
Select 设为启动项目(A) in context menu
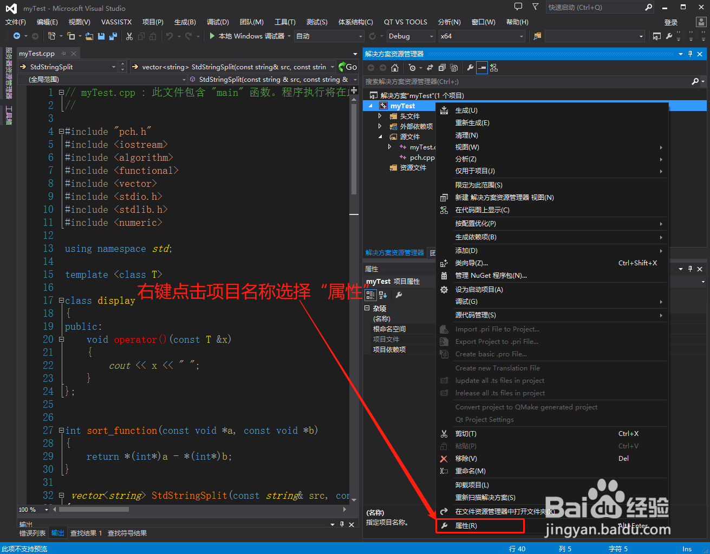tap(552, 290)
